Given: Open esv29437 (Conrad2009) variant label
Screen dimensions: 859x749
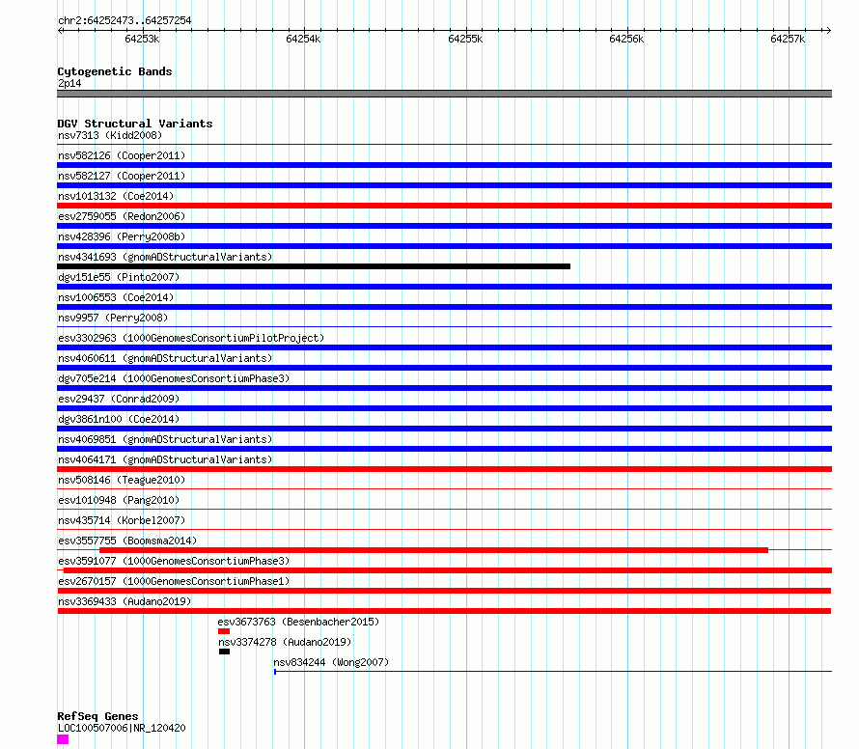Looking at the screenshot, I should click(x=119, y=399).
